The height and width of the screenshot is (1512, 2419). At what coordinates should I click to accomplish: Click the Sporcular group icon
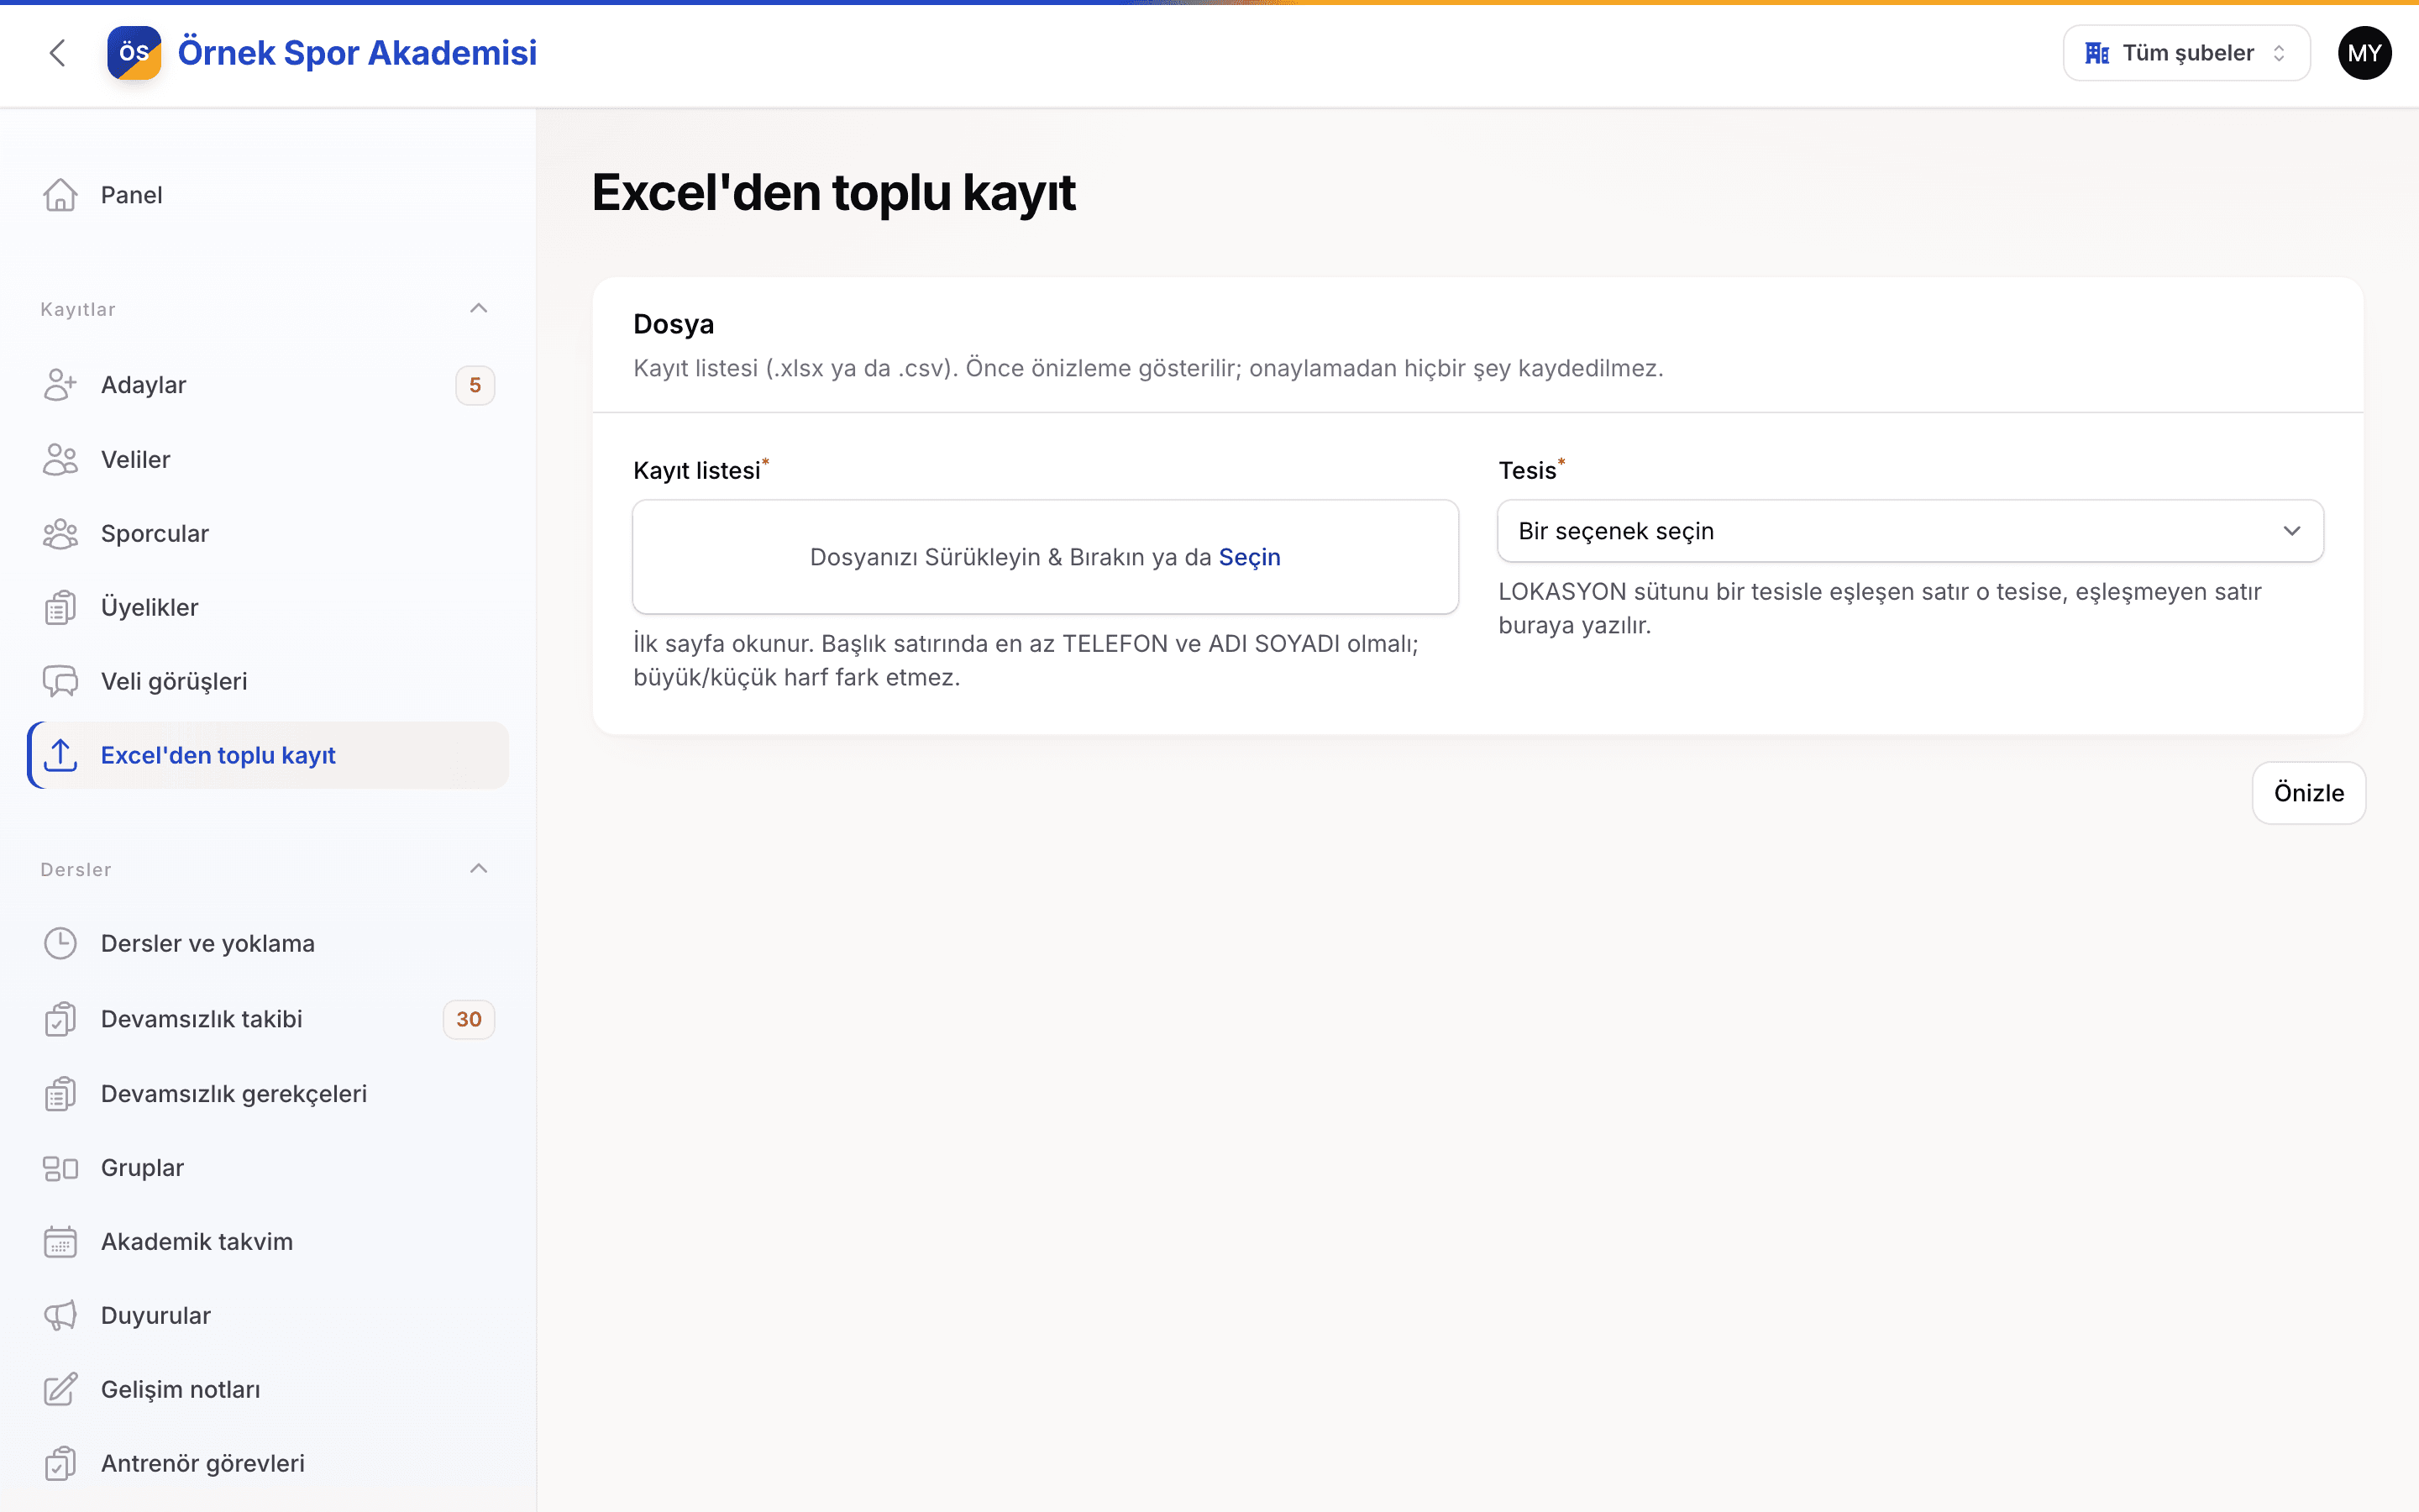60,533
